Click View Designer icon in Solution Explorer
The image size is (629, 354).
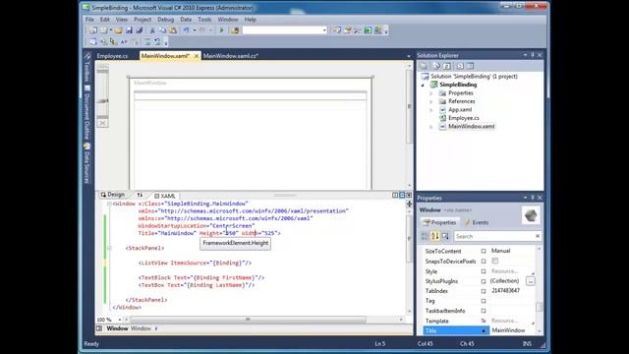(x=470, y=66)
